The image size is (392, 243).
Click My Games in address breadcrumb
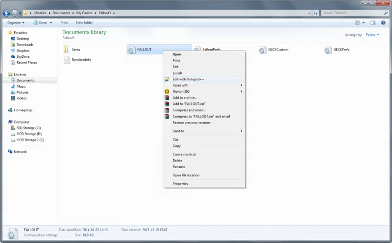pos(84,13)
